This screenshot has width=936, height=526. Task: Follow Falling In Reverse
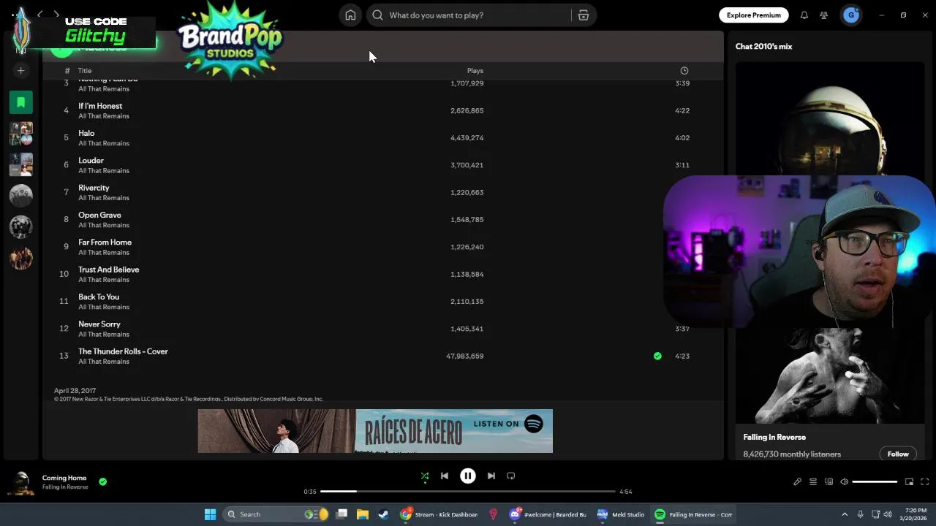[x=898, y=454]
